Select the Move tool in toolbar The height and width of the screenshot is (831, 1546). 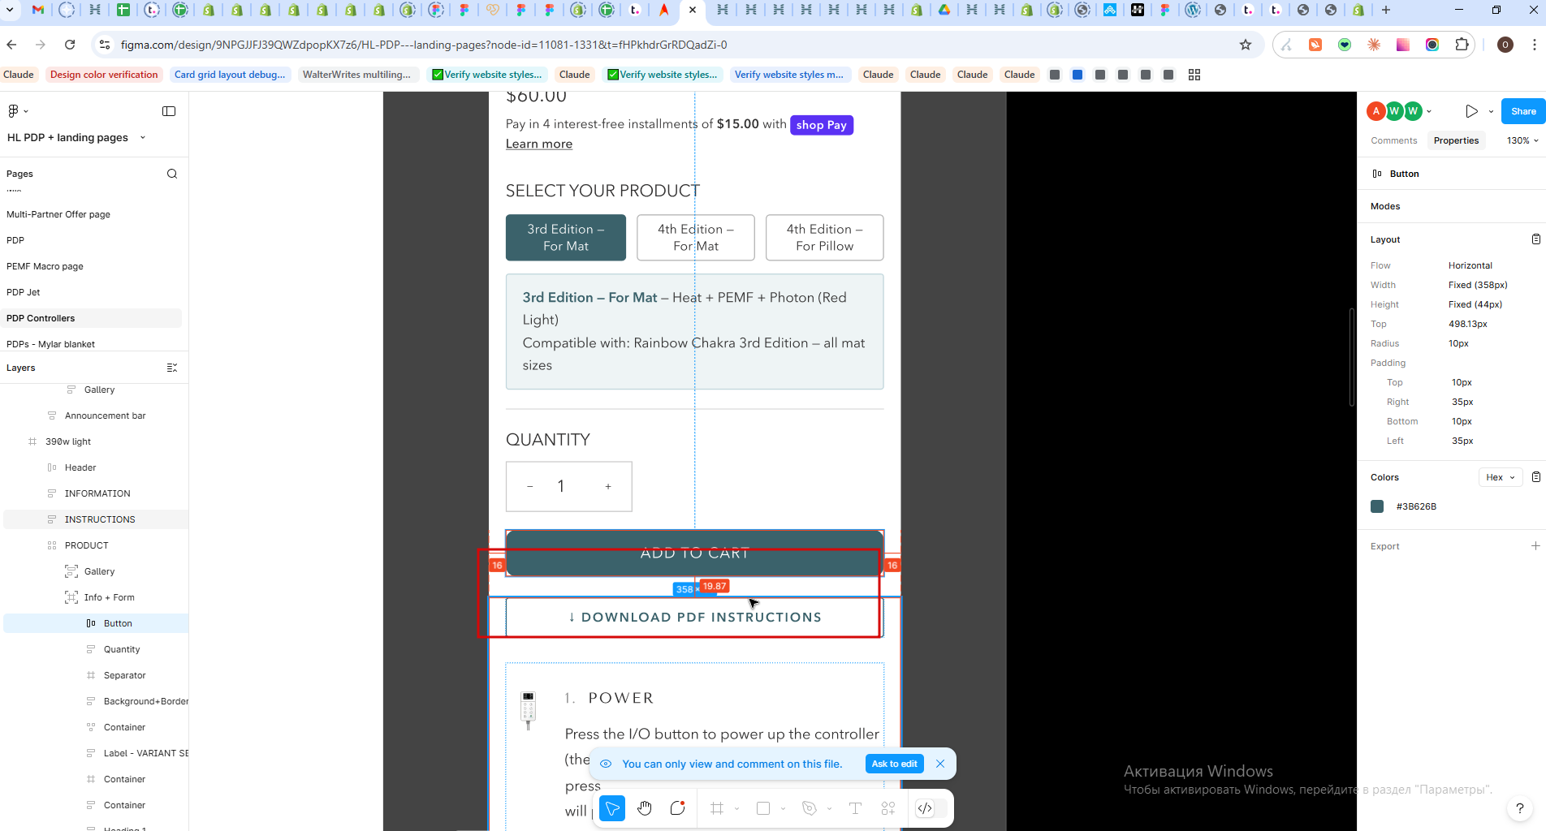pyautogui.click(x=612, y=808)
